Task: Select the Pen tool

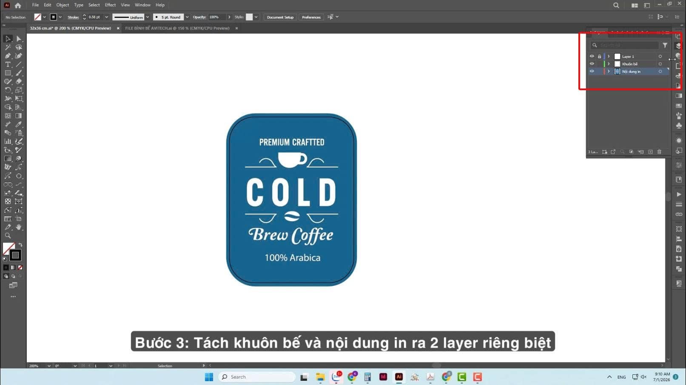Action: [8, 56]
